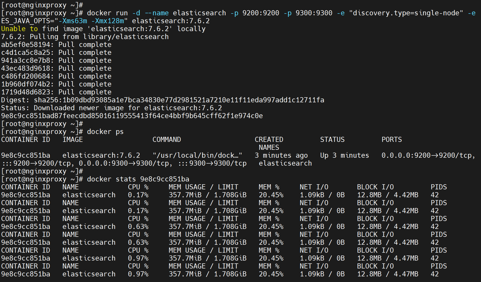The height and width of the screenshot is (282, 481).
Task: Click the COMMAND column header
Action: click(166, 140)
